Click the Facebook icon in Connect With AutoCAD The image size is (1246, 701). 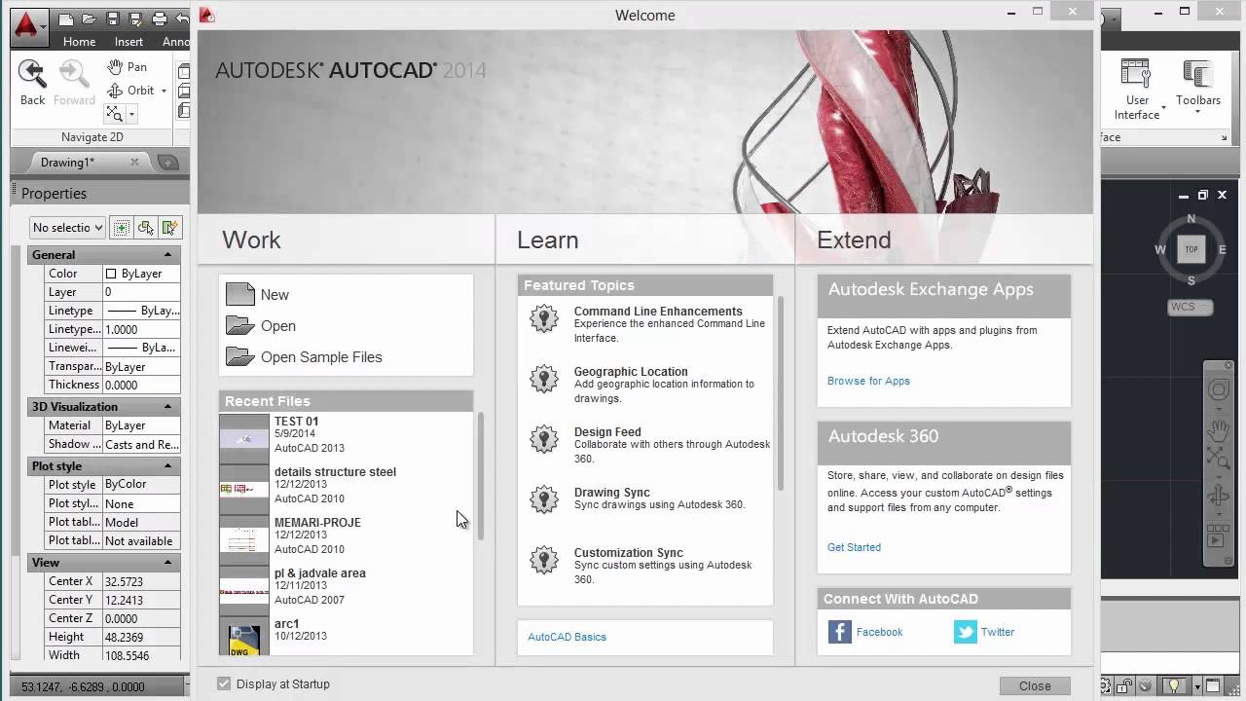[840, 632]
